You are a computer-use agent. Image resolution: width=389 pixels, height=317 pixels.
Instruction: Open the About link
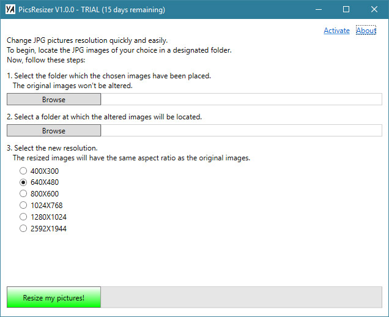pyautogui.click(x=366, y=31)
